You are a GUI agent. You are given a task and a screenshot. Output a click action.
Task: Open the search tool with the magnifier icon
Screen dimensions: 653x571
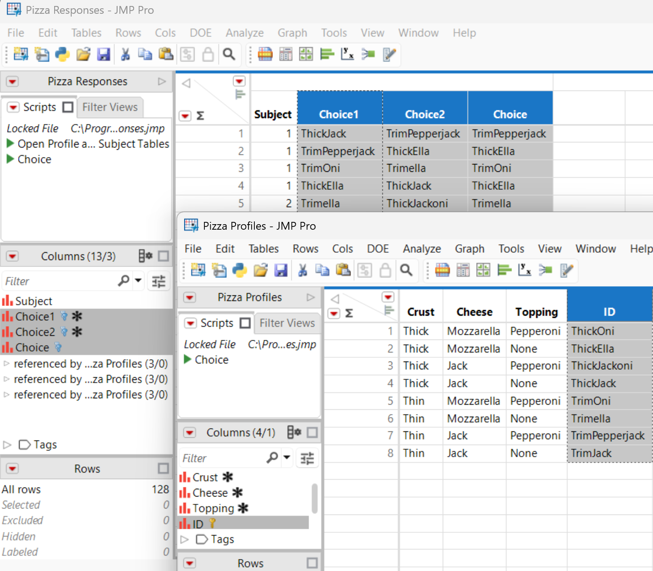[x=230, y=54]
